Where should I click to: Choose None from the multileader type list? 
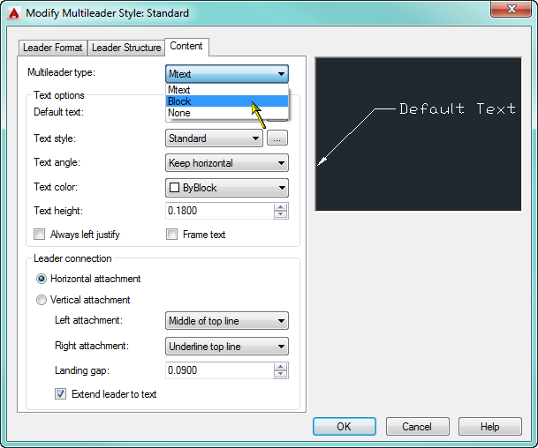[x=227, y=113]
